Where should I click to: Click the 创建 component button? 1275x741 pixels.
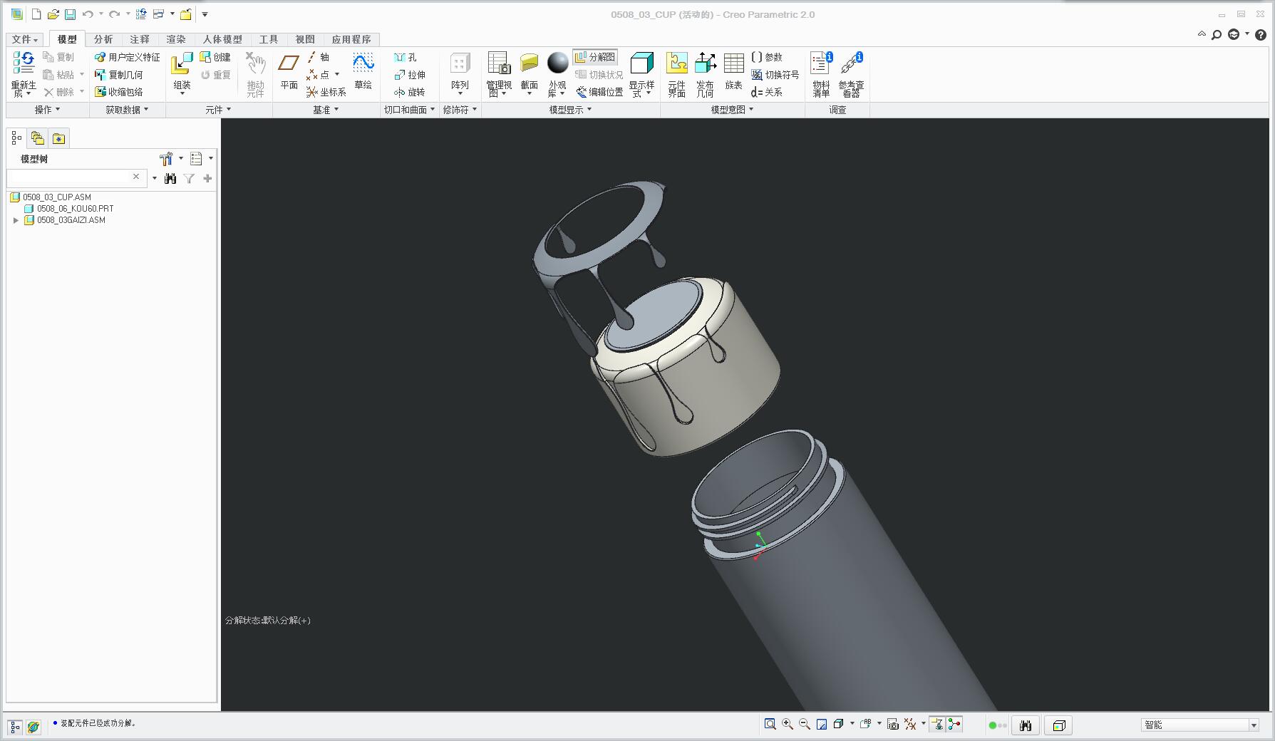(215, 57)
